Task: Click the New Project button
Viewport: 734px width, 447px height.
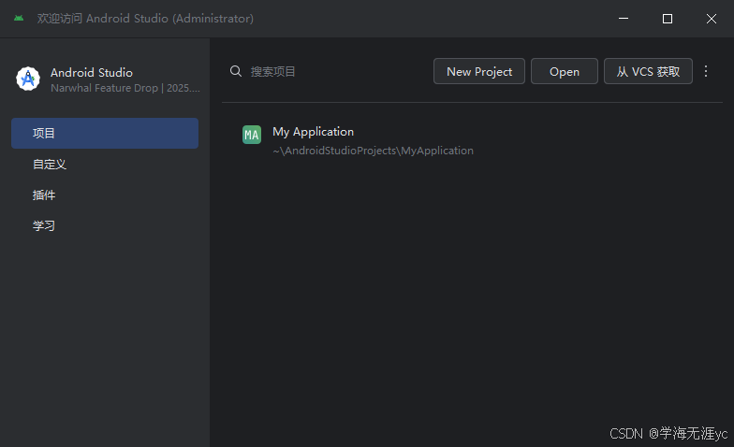Action: click(x=479, y=71)
